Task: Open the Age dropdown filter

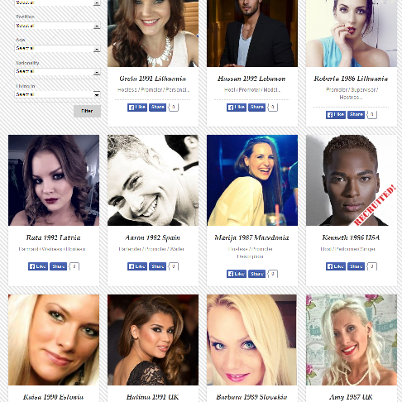Action: pyautogui.click(x=57, y=49)
